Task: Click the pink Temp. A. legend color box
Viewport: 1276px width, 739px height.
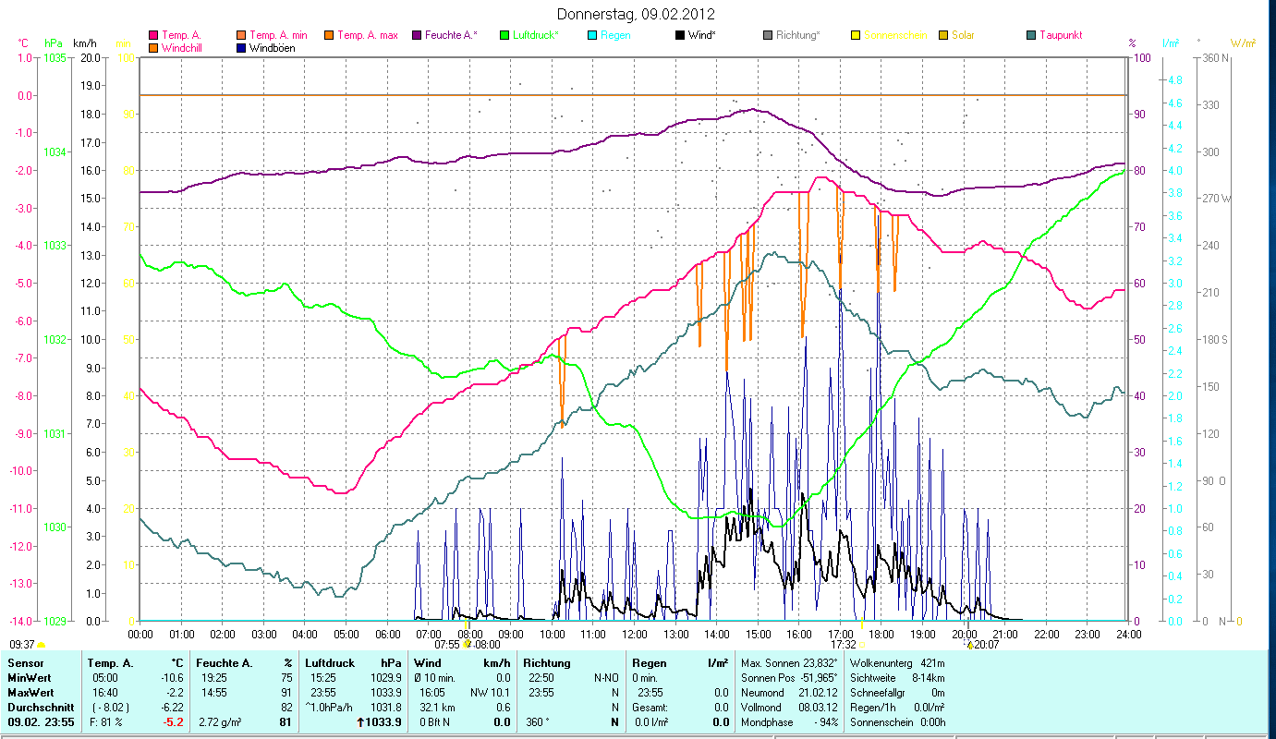Action: coord(153,36)
